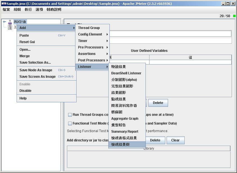Image resolution: width=237 pixels, height=173 pixels.
Task: Select Save Node As Image
Action: tap(46, 70)
